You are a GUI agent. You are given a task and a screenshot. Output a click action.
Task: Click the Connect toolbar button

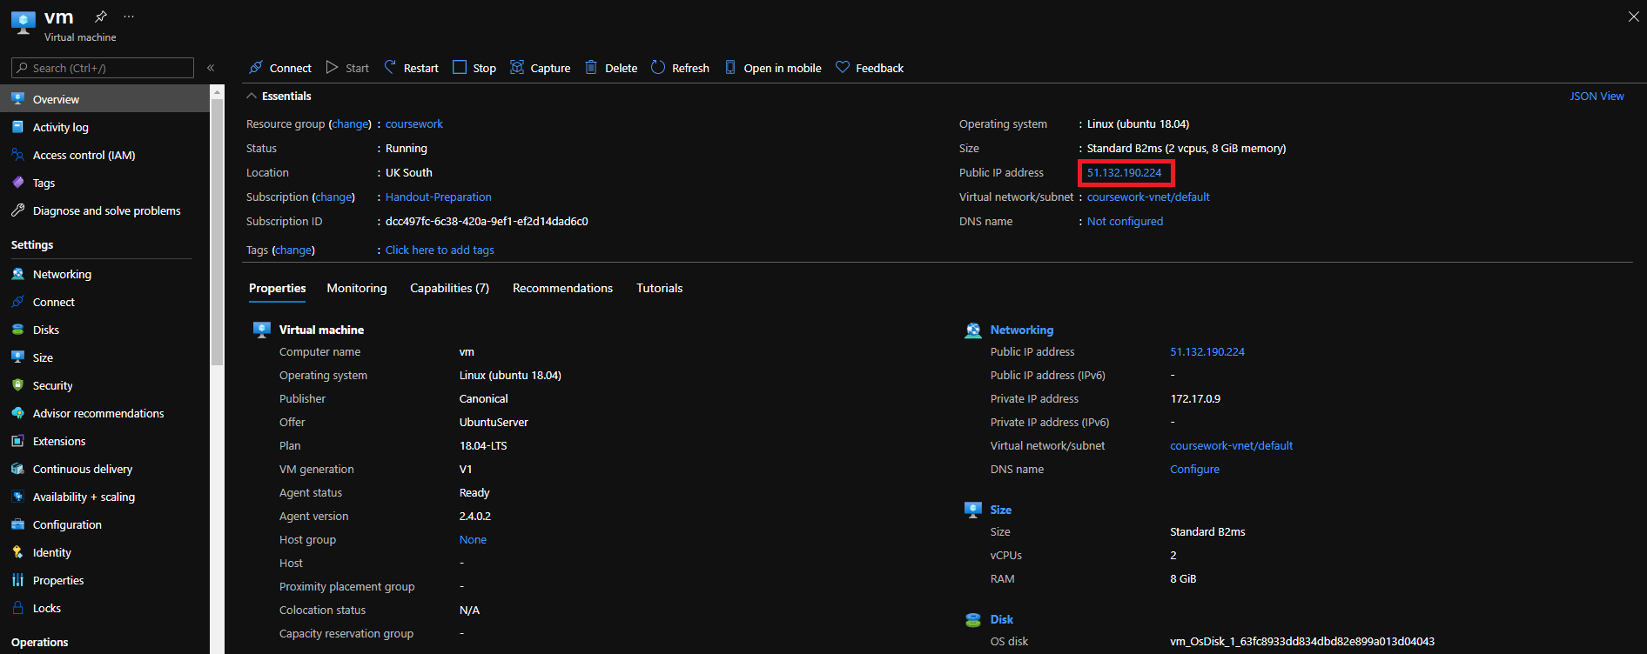280,68
